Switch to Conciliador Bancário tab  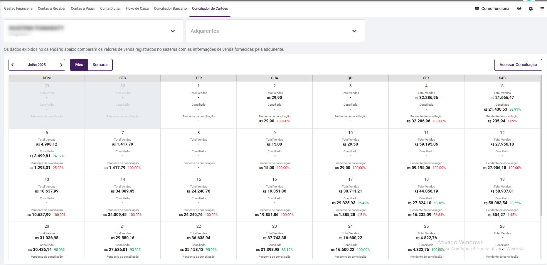pos(170,9)
